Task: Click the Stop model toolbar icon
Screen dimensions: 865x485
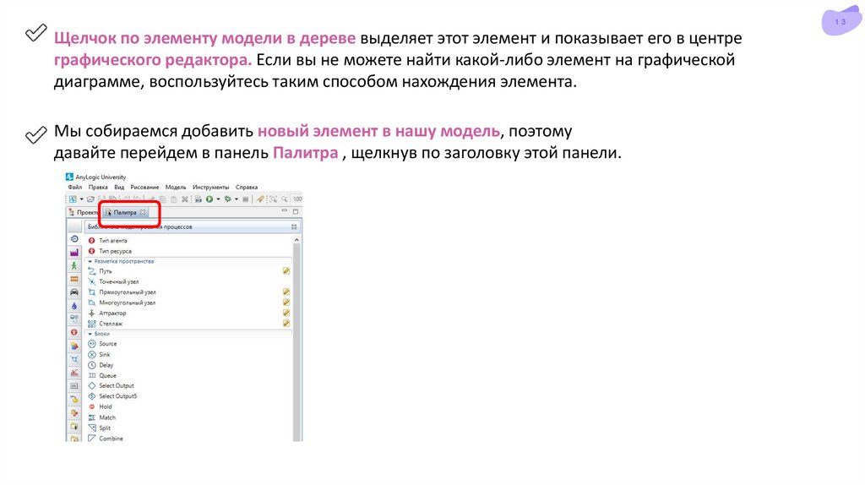Action: click(x=246, y=199)
